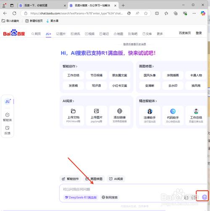Screen dimensions: 210x211
Task: Open the read aloud icon in address bar
Action: click(x=137, y=13)
